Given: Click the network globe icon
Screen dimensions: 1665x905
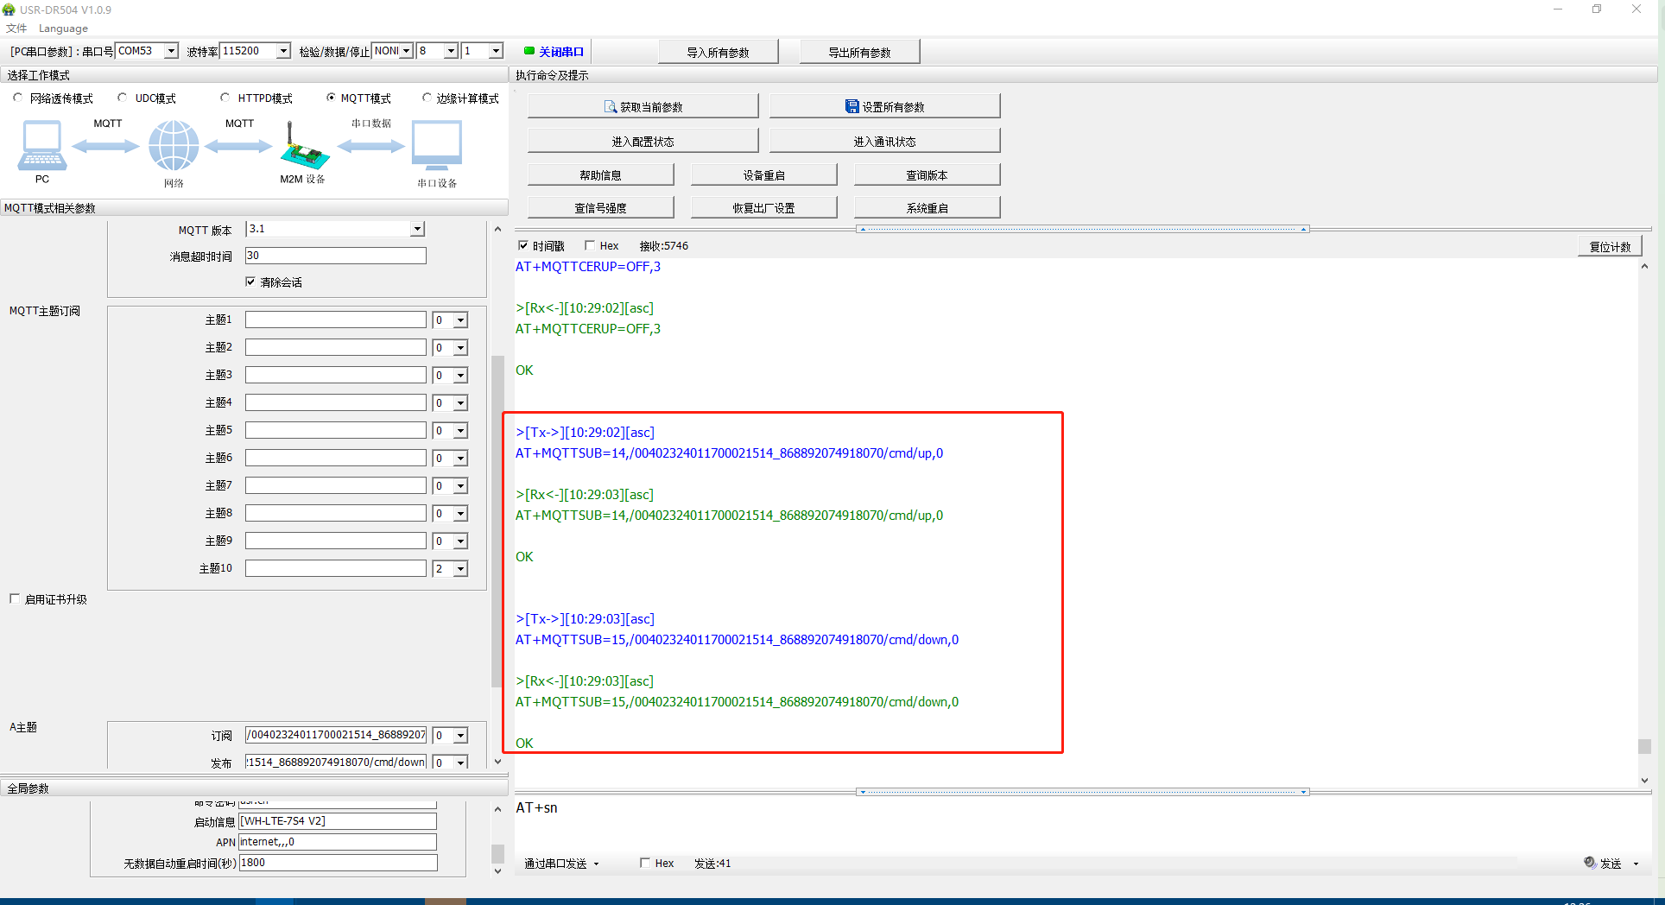Looking at the screenshot, I should tap(174, 146).
